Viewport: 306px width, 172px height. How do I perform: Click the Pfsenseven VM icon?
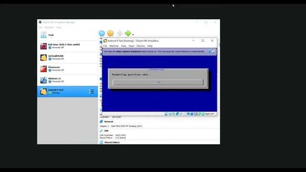click(x=44, y=69)
